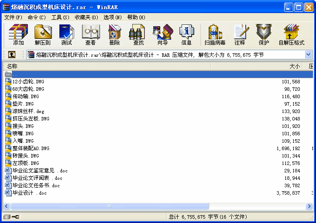Image resolution: width=316 pixels, height=223 pixels.
Task: Click the 添加 (Add) toolbar icon
Action: (18, 34)
